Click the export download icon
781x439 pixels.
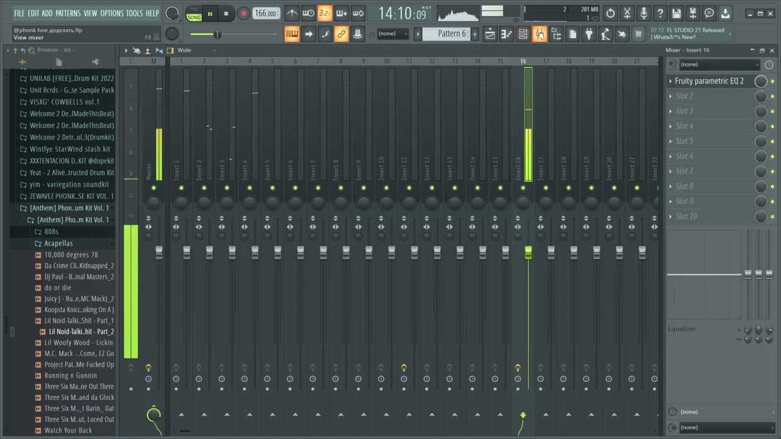pyautogui.click(x=725, y=13)
